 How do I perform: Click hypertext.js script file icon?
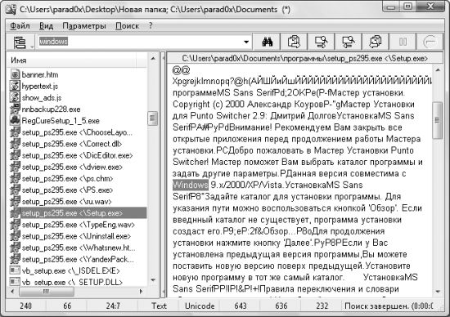15,86
